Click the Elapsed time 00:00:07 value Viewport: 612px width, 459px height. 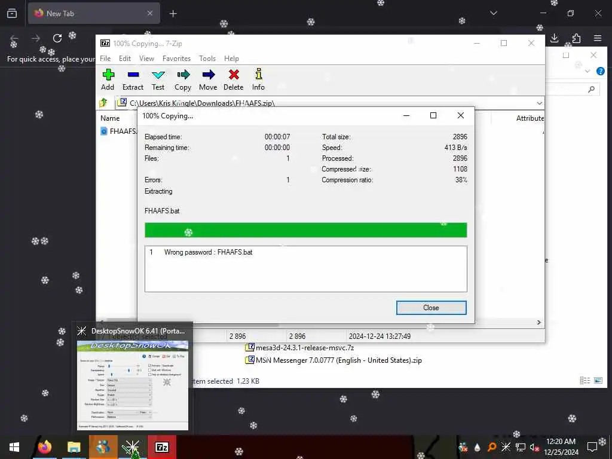[277, 137]
